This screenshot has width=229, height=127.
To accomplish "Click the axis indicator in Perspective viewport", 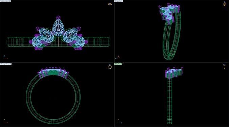I will pos(118,57).
